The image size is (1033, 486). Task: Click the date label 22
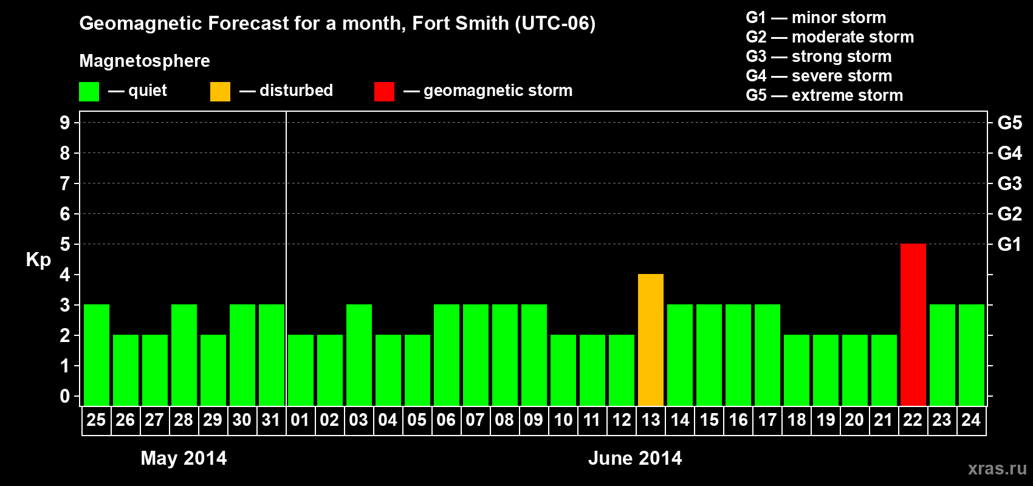pyautogui.click(x=913, y=420)
